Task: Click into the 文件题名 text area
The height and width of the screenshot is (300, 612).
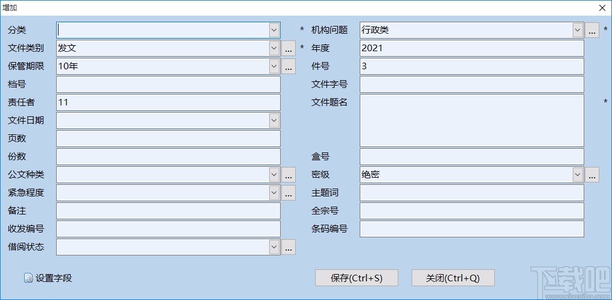Action: 472,120
